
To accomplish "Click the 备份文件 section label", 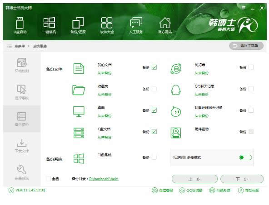I will (x=54, y=69).
